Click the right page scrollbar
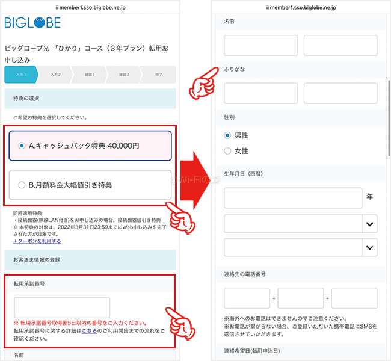Viewport: 391px width, 361px height. [389, 118]
